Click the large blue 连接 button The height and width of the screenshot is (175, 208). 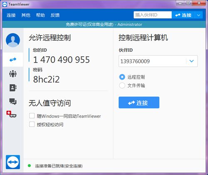point(139,102)
